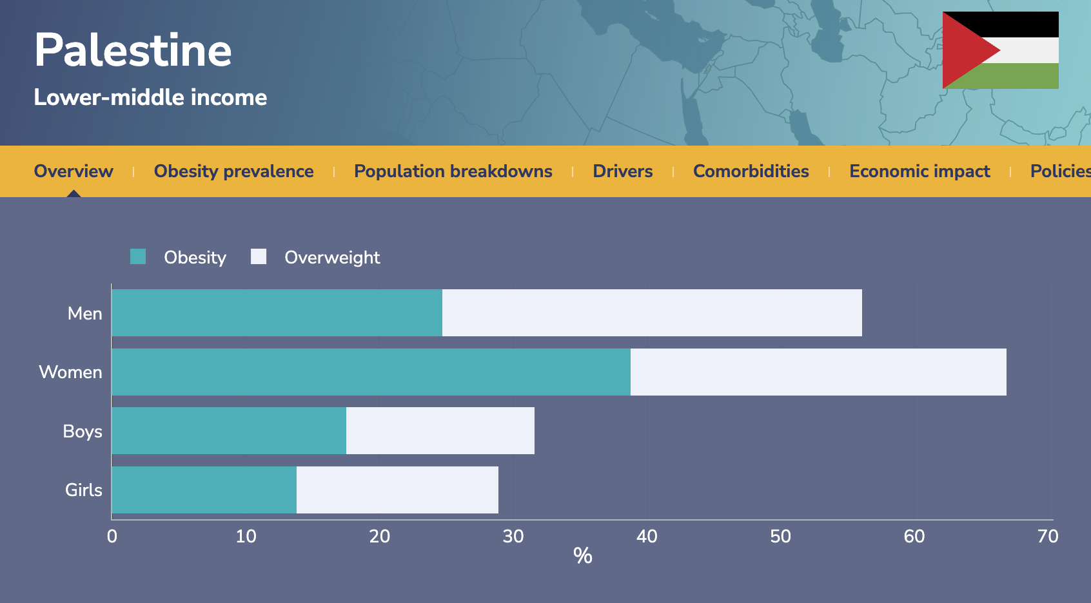The height and width of the screenshot is (603, 1091).
Task: Open the Overview tab
Action: coord(74,171)
